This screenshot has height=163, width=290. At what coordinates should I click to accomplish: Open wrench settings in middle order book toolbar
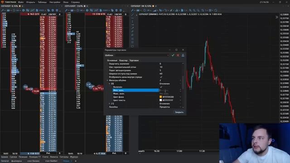[x=67, y=10]
